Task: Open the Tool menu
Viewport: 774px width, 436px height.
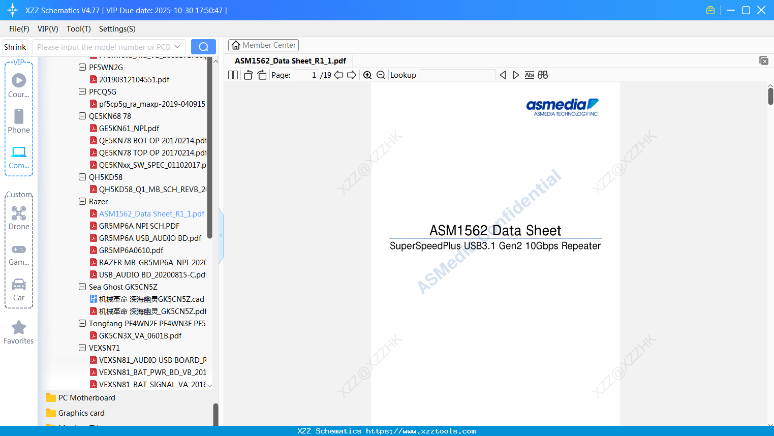Action: point(79,29)
